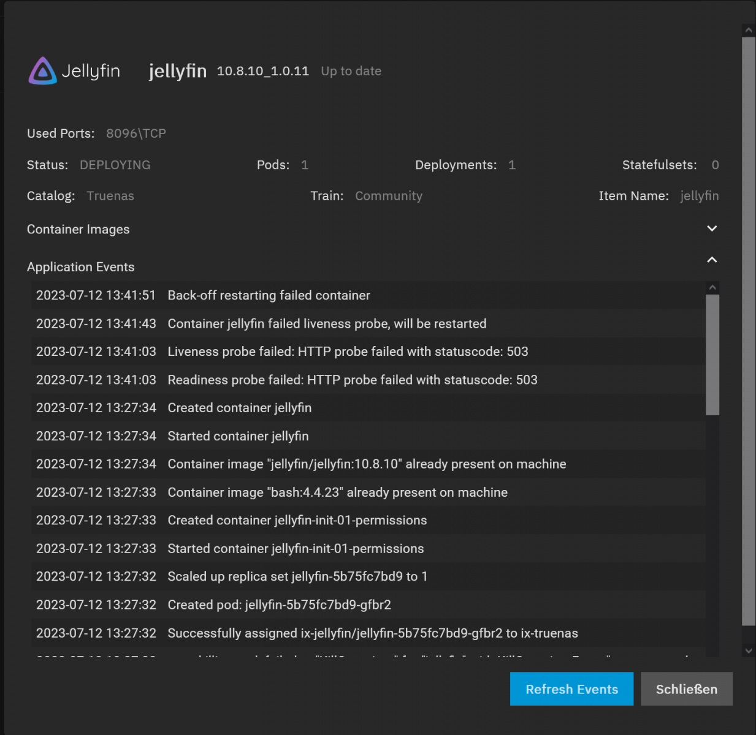Image resolution: width=756 pixels, height=735 pixels.
Task: Expand the Container Images section
Action: coord(712,228)
